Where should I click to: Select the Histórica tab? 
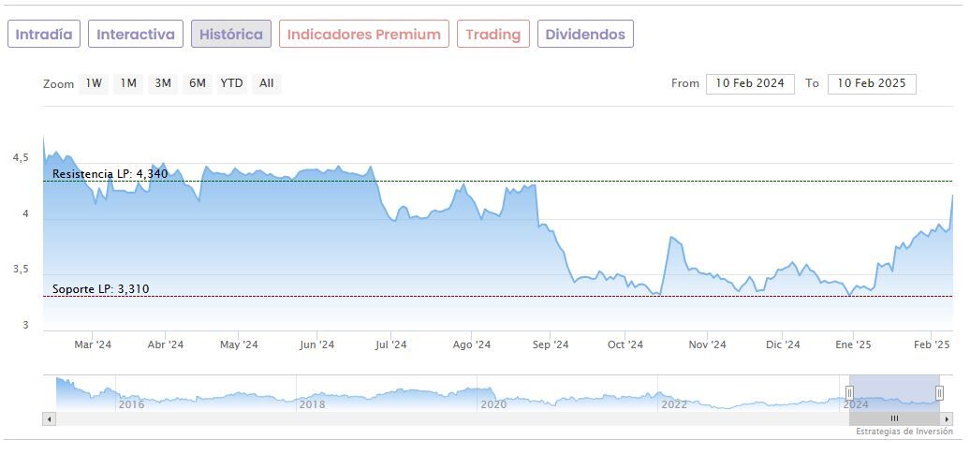coord(231,35)
